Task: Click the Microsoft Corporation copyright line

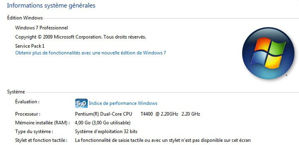Action: (81, 37)
